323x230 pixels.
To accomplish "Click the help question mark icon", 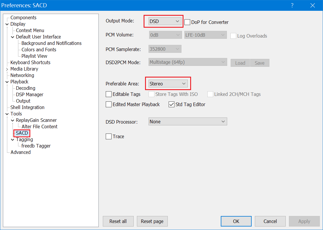I will [x=292, y=5].
